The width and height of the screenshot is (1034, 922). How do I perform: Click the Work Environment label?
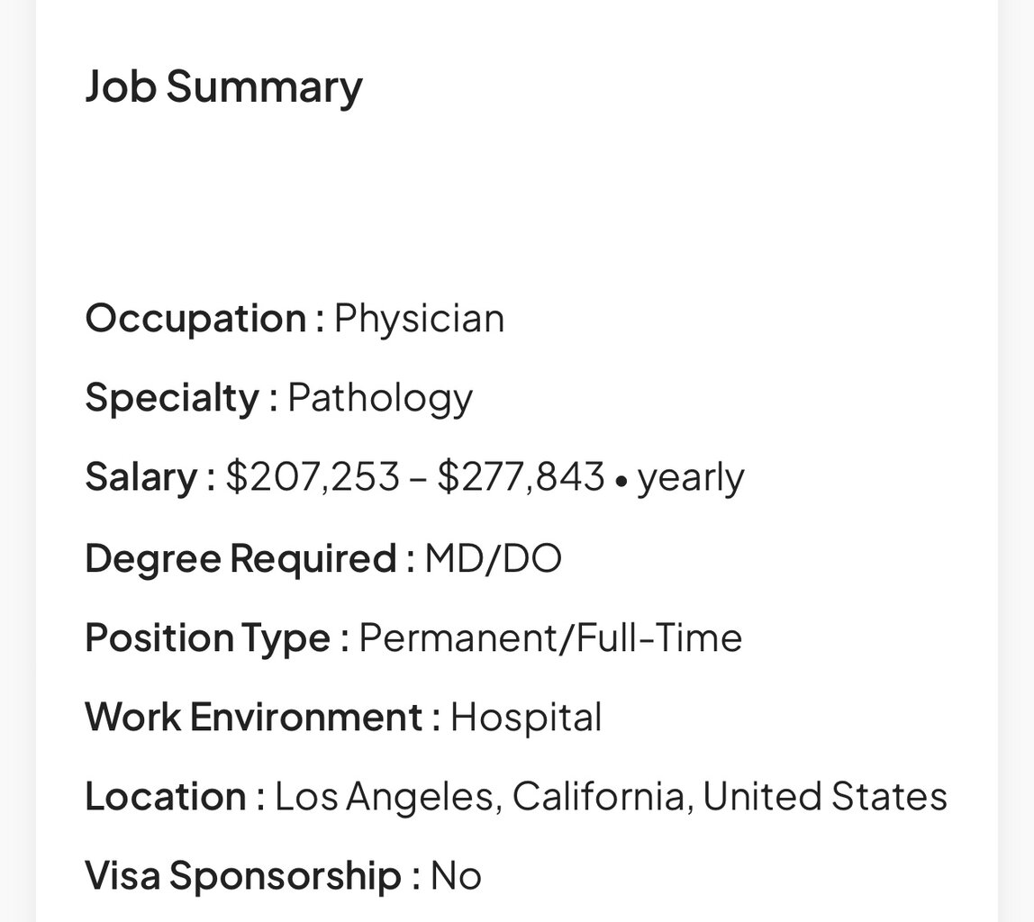point(253,718)
